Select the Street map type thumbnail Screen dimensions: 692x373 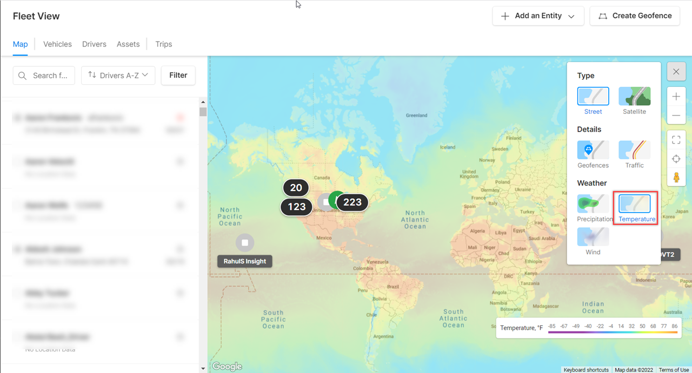593,96
